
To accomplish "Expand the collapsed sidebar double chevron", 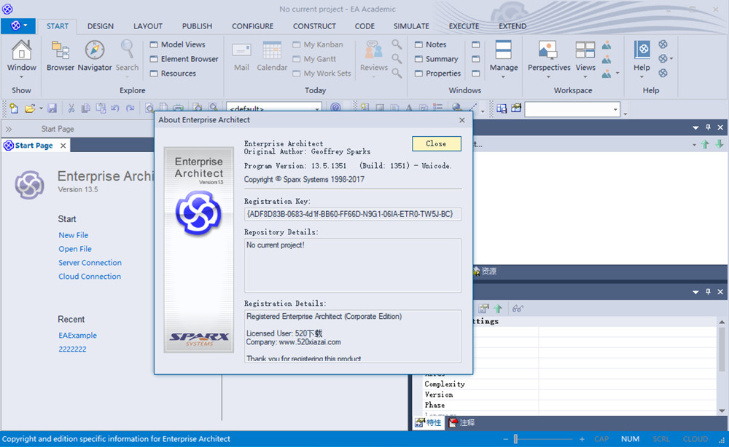I will click(9, 129).
